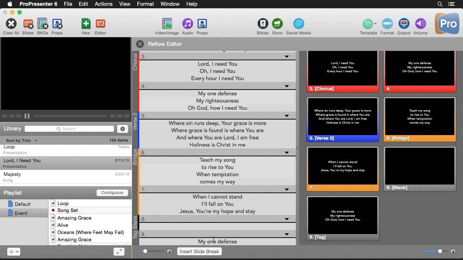The image size is (463, 260).
Task: Clear Slides using the toolbar icon
Action: (x=28, y=24)
